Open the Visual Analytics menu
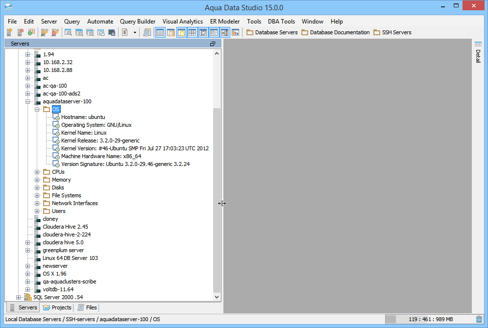 (183, 22)
